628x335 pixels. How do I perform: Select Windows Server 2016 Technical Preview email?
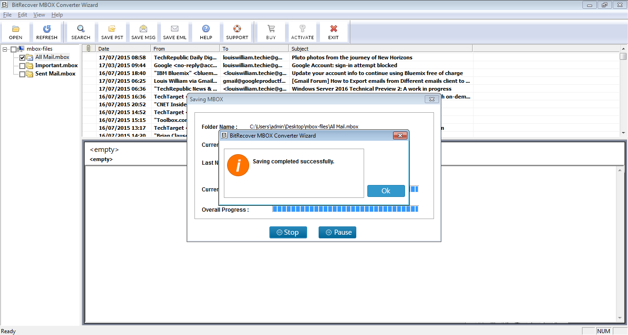[371, 89]
